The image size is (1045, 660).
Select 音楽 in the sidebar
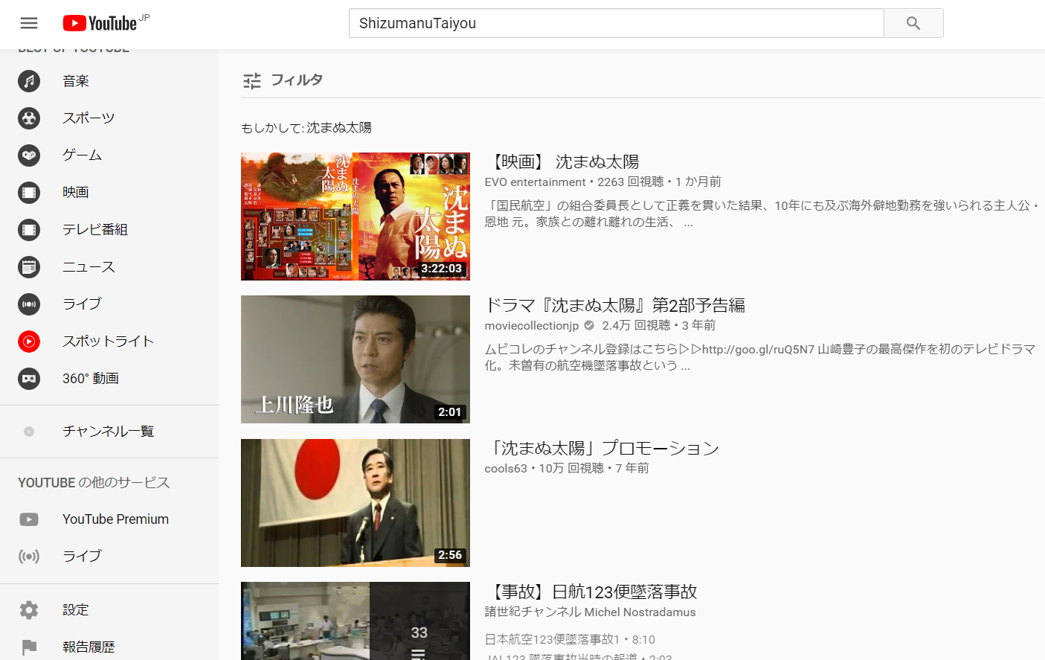76,81
